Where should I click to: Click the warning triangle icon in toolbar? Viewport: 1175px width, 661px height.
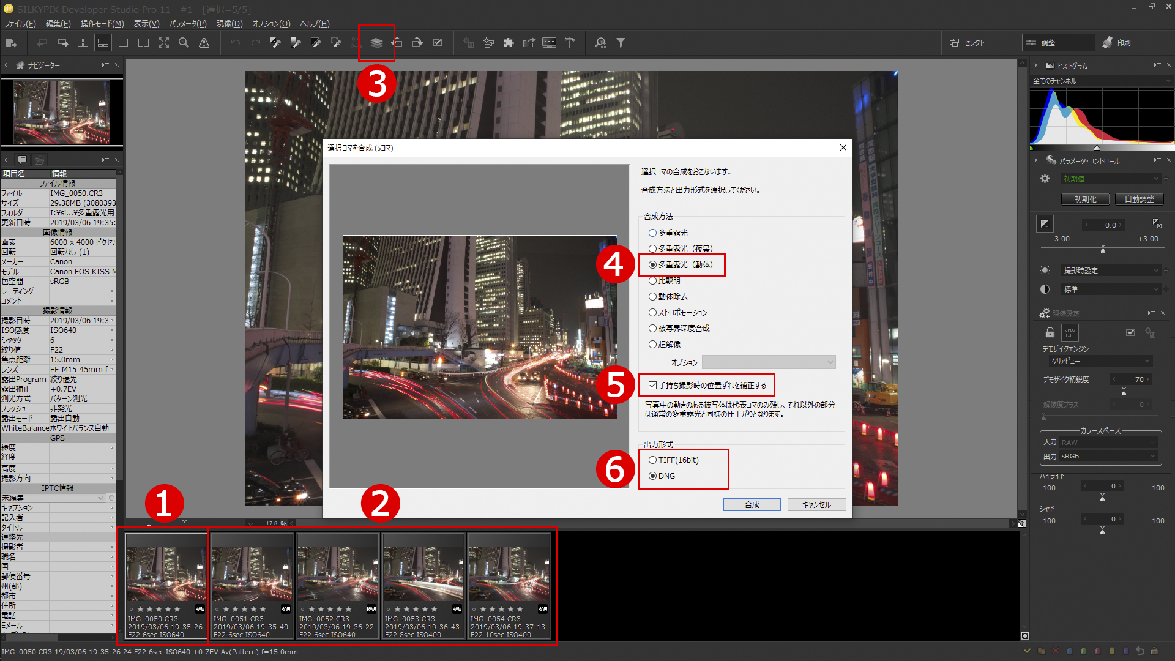click(x=204, y=43)
